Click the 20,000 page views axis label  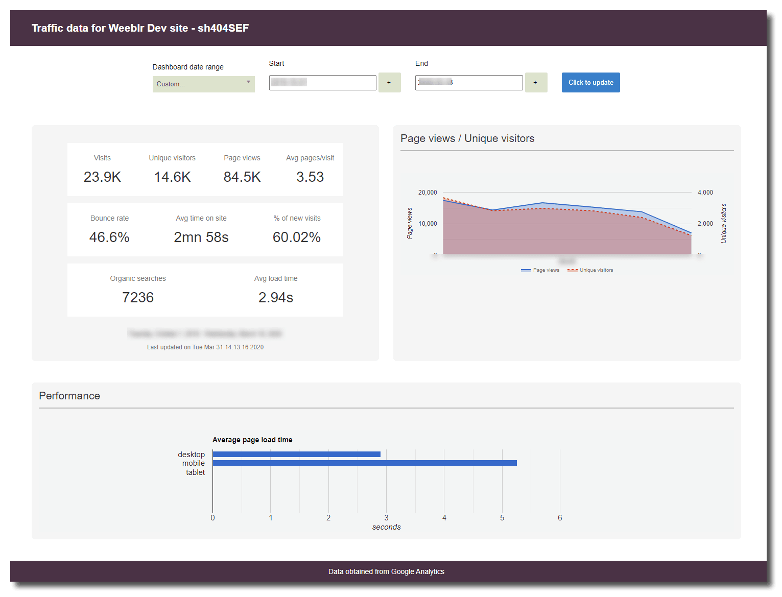coord(428,193)
